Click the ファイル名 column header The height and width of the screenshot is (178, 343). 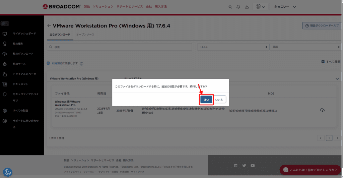click(x=62, y=94)
